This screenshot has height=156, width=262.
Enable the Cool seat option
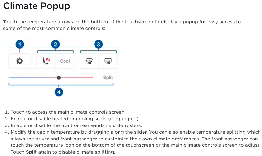[x=65, y=61]
